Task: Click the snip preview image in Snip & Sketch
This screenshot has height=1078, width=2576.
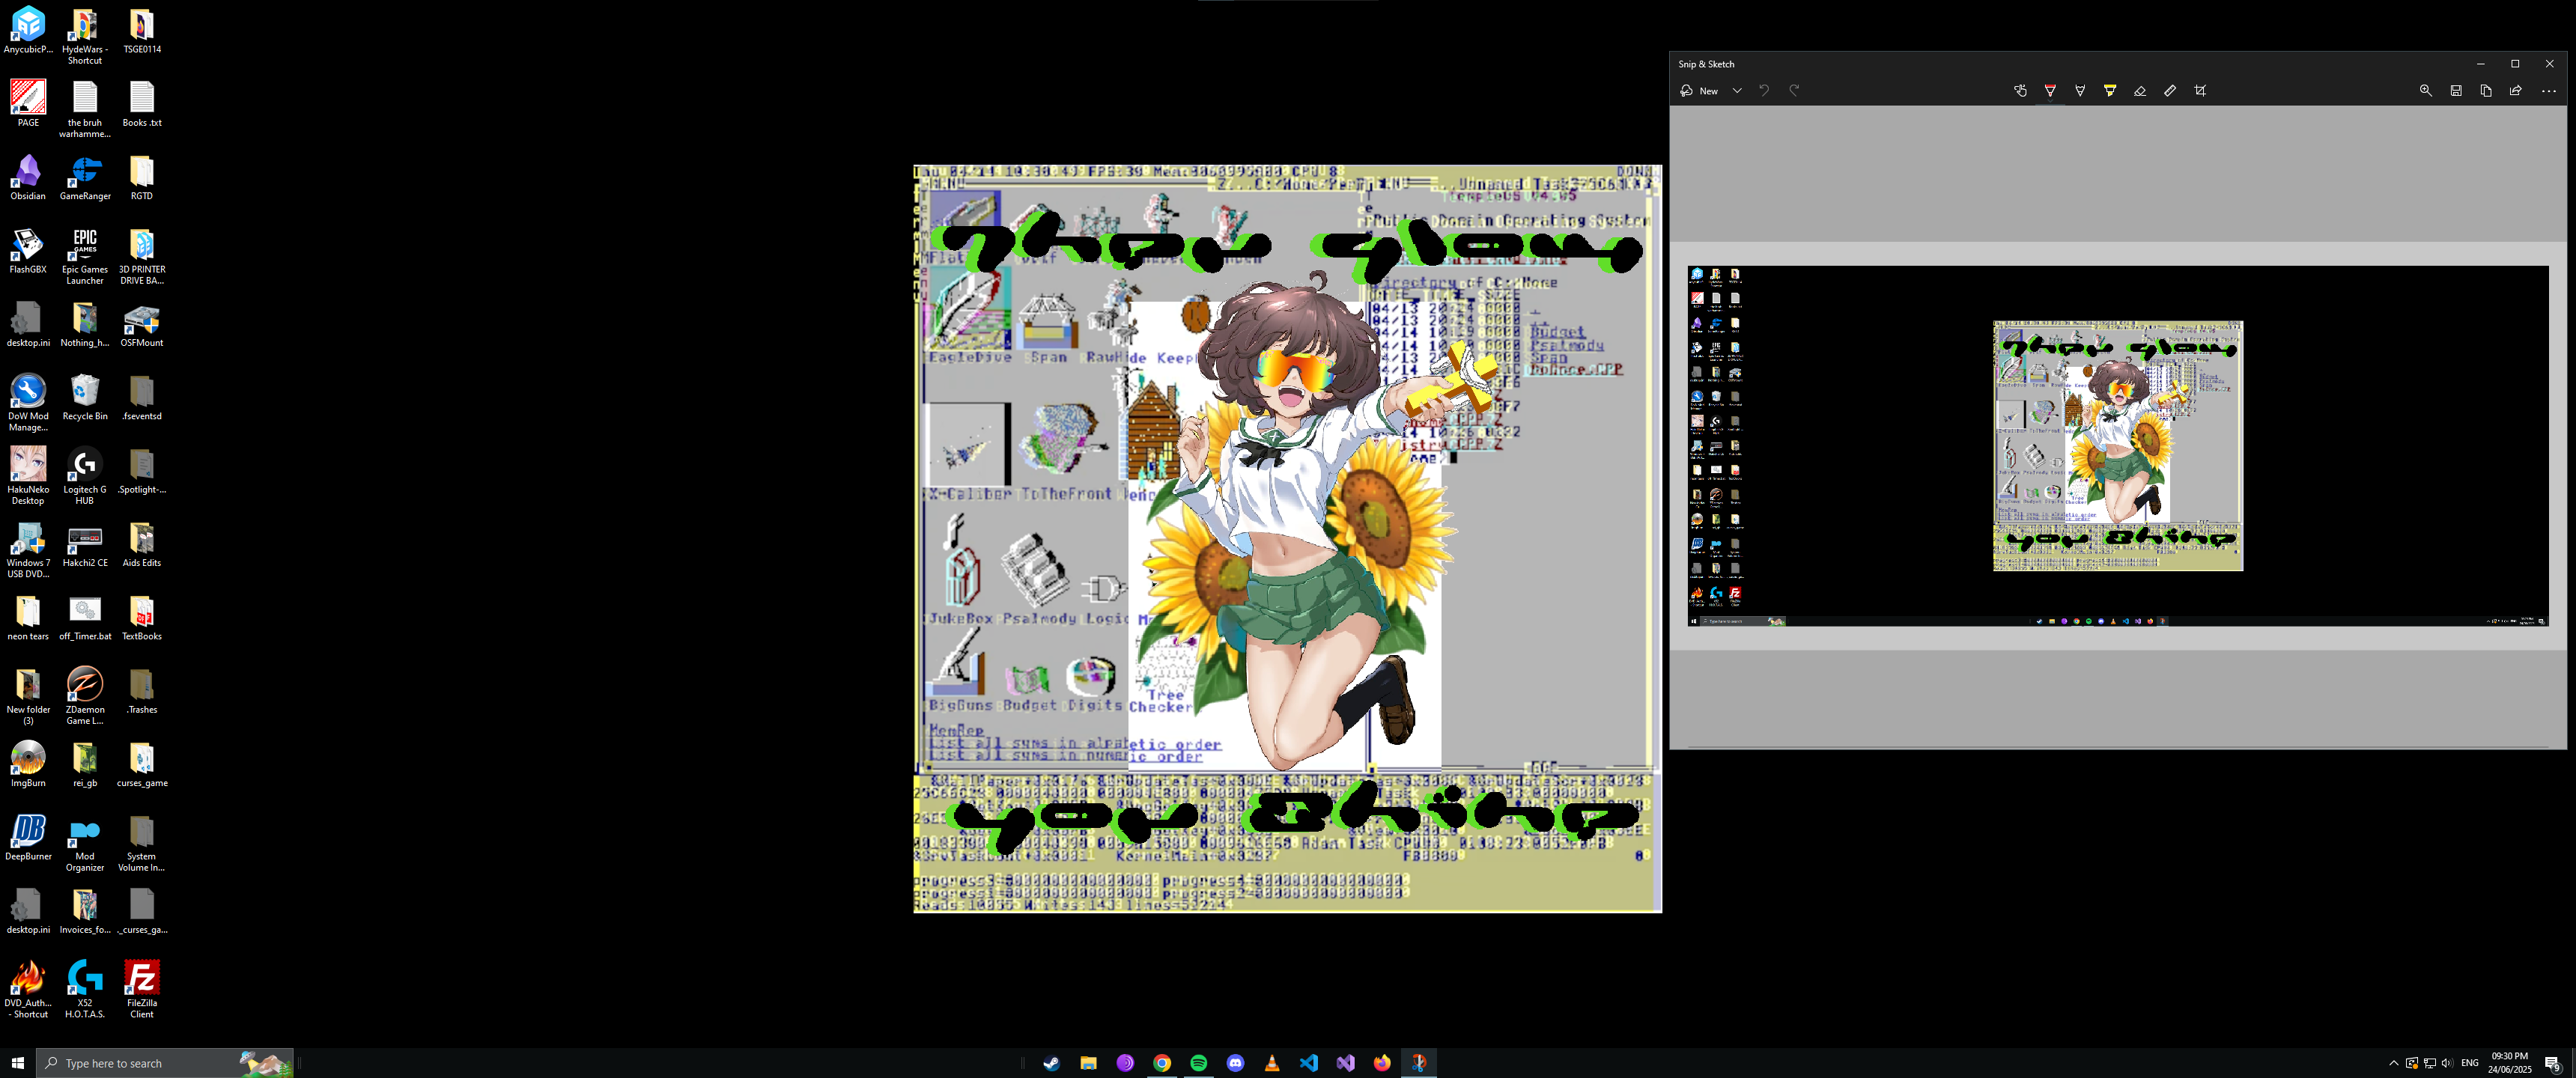Action: coord(2118,446)
